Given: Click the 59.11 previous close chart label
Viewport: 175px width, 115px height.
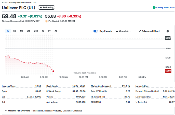Looking at the screenshot, I should 168,38.
